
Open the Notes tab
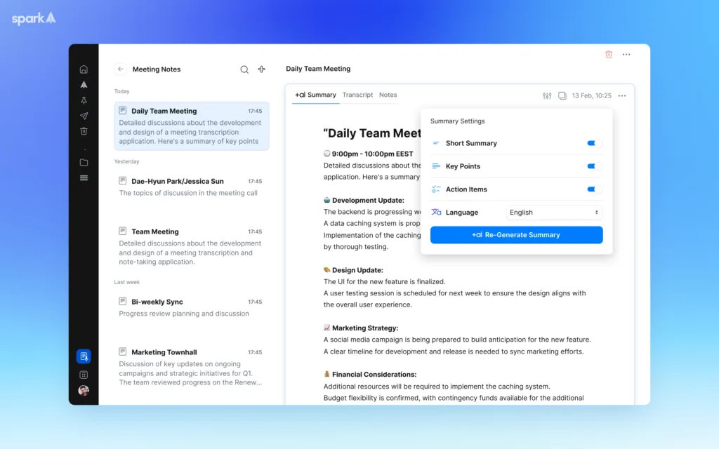pos(388,95)
